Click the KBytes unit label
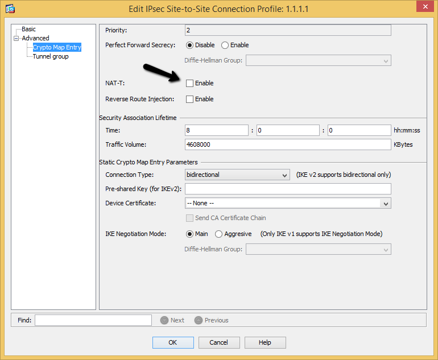The height and width of the screenshot is (360, 438). tap(403, 144)
